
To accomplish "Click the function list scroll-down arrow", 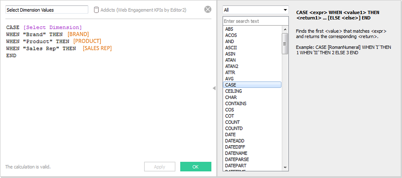I will 285,167.
